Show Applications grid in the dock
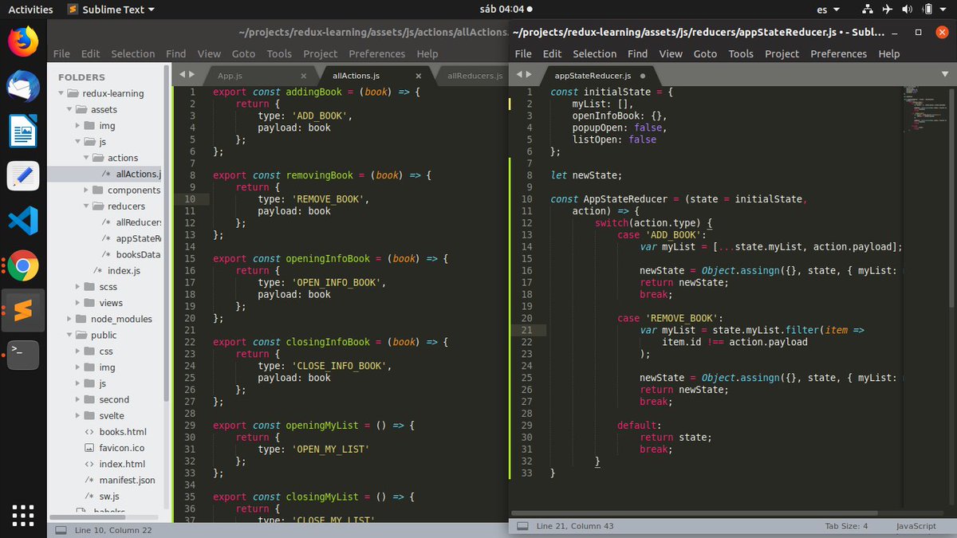 point(23,515)
